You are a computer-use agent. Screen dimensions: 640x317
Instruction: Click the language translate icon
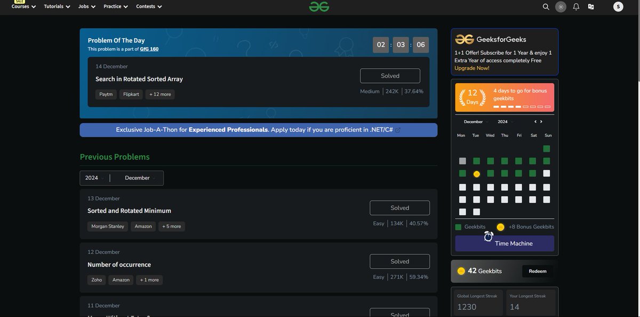click(x=591, y=6)
